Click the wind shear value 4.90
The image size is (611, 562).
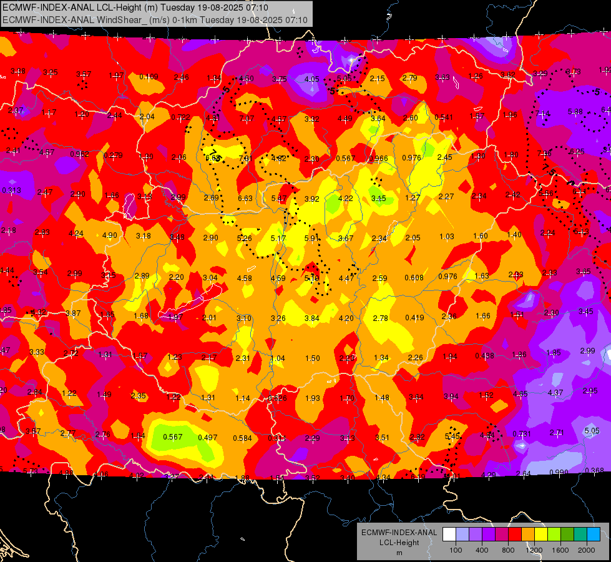[x=109, y=235]
